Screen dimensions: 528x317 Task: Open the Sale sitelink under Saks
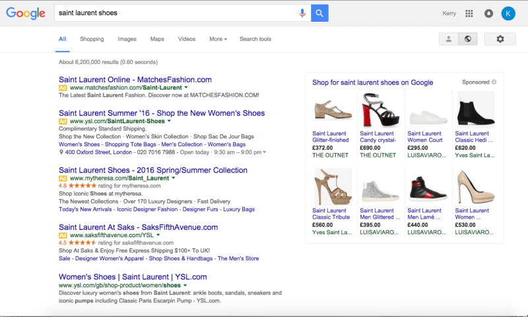pos(64,258)
